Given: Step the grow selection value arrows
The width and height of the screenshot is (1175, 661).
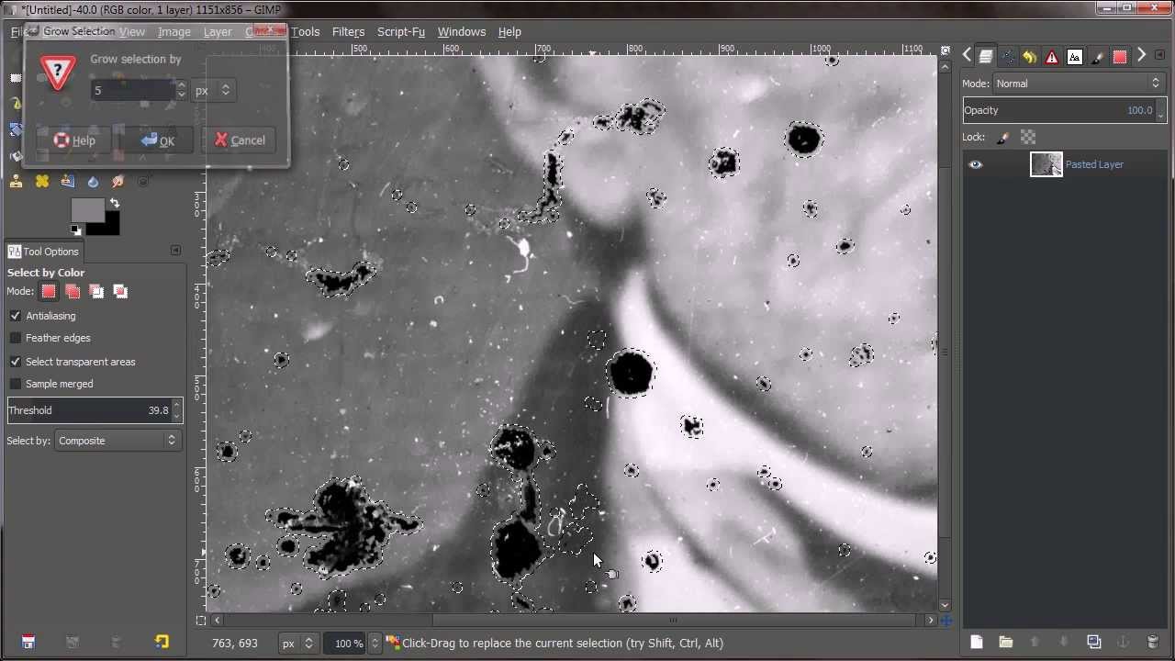Looking at the screenshot, I should click(181, 90).
